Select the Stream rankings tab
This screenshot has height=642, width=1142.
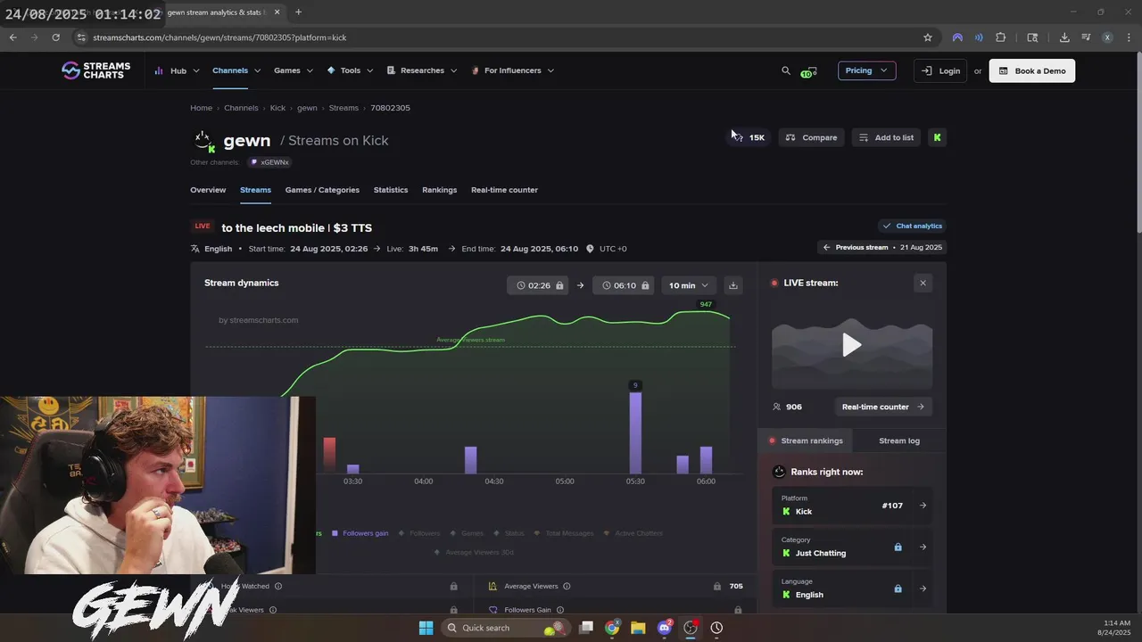coord(806,440)
